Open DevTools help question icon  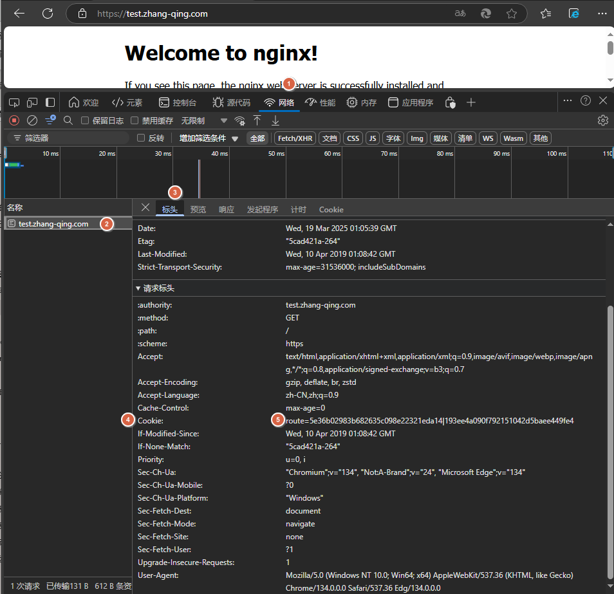586,100
